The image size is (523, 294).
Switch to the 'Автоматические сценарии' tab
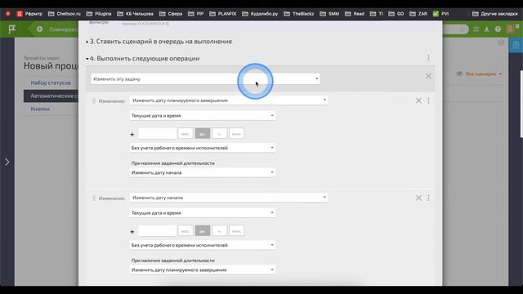pos(51,96)
